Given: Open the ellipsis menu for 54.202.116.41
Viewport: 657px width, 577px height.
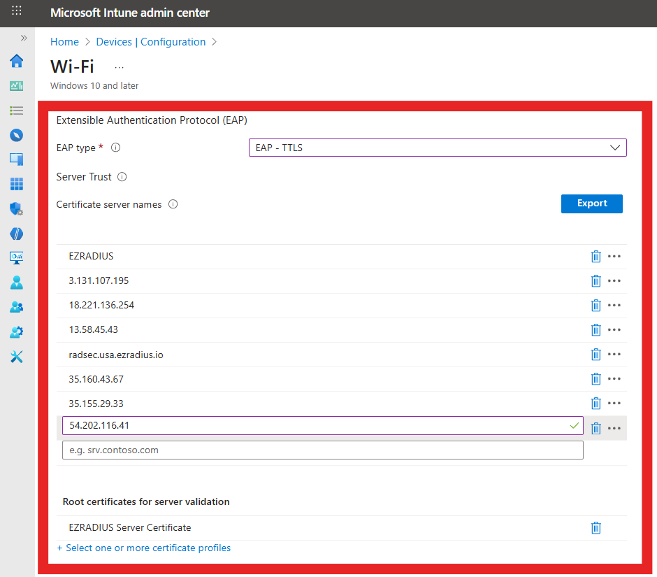Looking at the screenshot, I should [x=614, y=427].
